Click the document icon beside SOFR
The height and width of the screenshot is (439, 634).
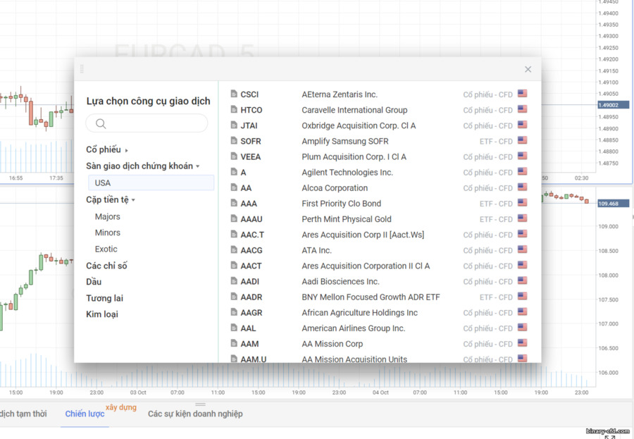[x=234, y=141]
